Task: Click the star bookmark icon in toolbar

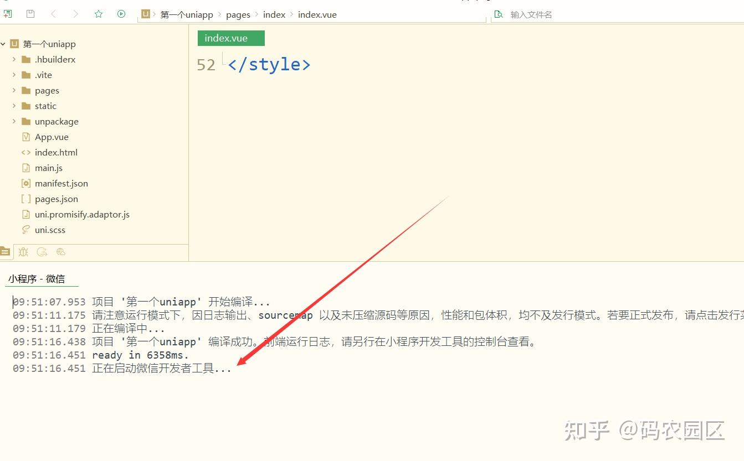Action: click(98, 13)
